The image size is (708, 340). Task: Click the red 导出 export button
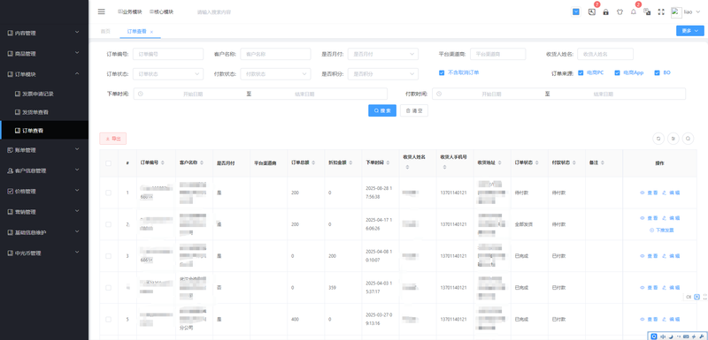coord(113,139)
